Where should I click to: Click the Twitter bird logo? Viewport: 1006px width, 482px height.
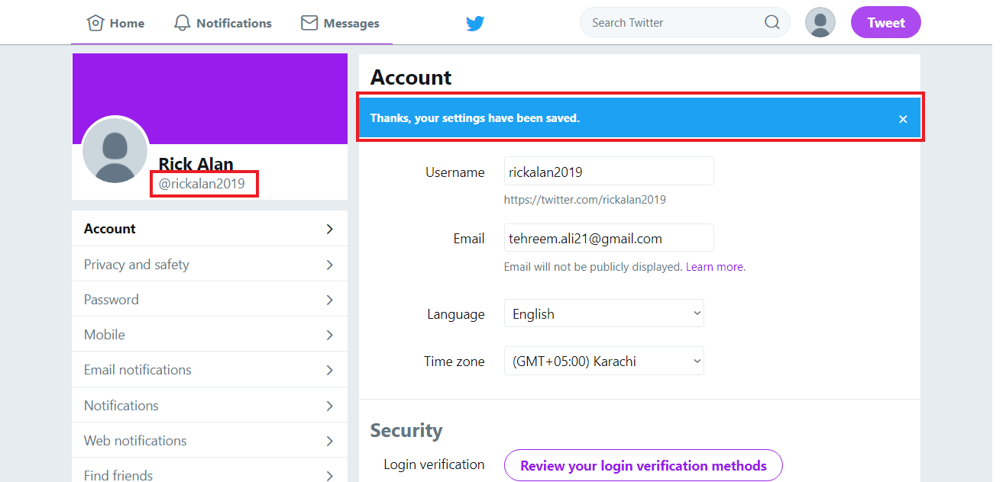[474, 23]
